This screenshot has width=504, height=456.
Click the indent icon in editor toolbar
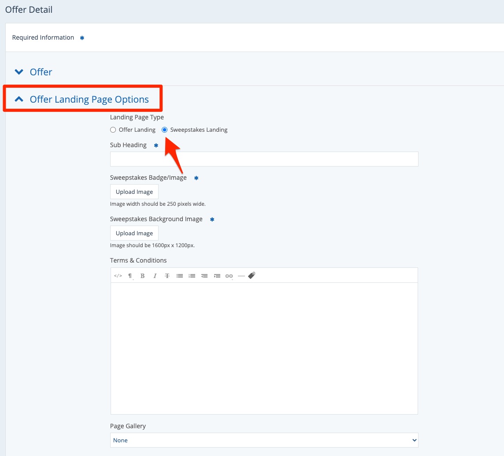(x=217, y=276)
